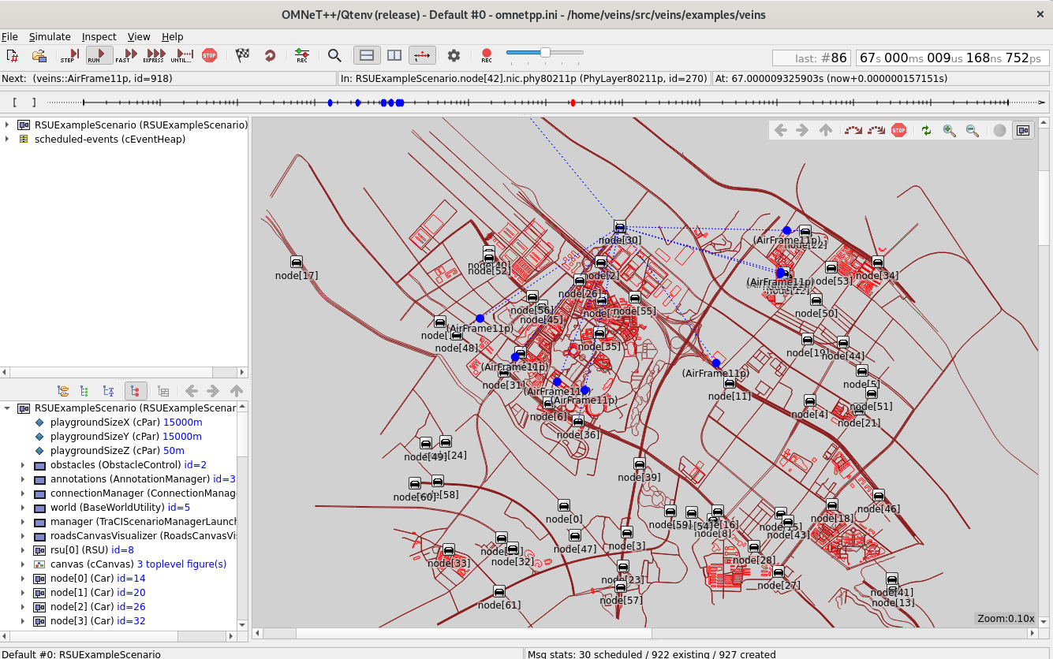Switch to split horizontal layout view
This screenshot has height=659, width=1053.
point(366,55)
